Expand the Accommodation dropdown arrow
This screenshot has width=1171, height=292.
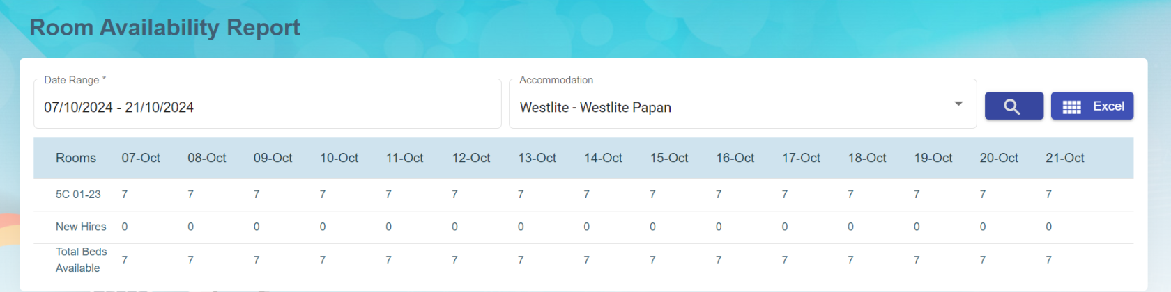click(x=958, y=104)
